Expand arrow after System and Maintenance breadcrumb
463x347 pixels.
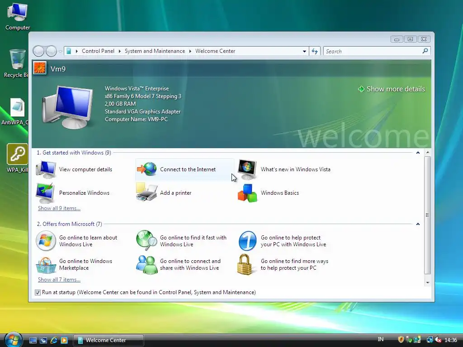[x=190, y=51]
